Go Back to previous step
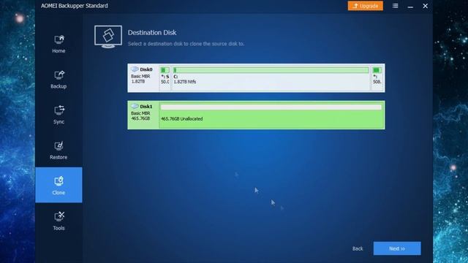 [358, 248]
